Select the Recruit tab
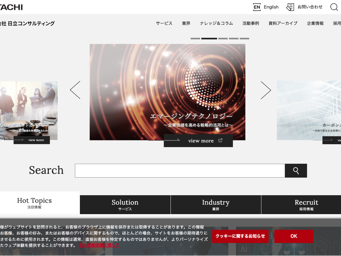341x256 pixels. coord(306,205)
